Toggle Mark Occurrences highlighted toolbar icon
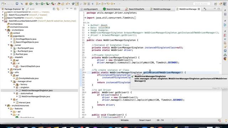The image size is (228, 128). [x=77, y=4]
